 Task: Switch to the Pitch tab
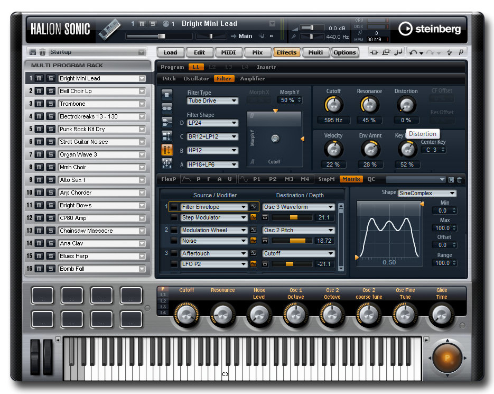(x=169, y=79)
